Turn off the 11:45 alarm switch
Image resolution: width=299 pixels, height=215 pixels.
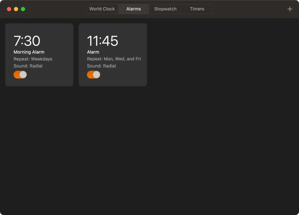point(94,75)
